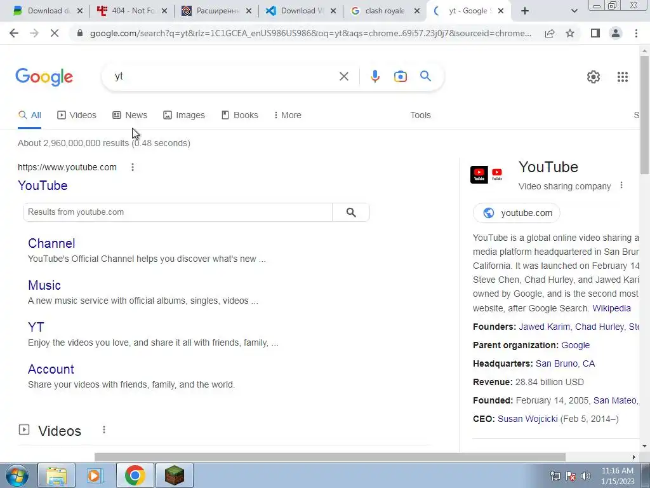Expand the tab search dropdown
This screenshot has width=650, height=488.
point(574,11)
